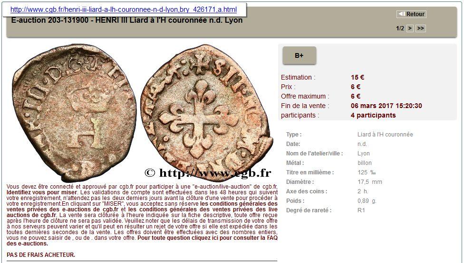Click the 'PAS DE FRAIS ACHETEUR' notice
The height and width of the screenshot is (263, 464).
coord(41,255)
